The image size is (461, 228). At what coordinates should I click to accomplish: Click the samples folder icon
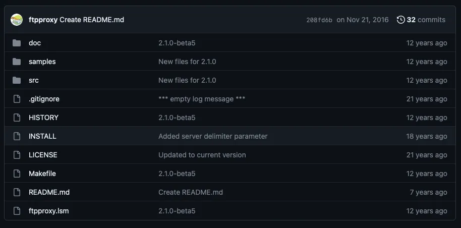coord(17,62)
